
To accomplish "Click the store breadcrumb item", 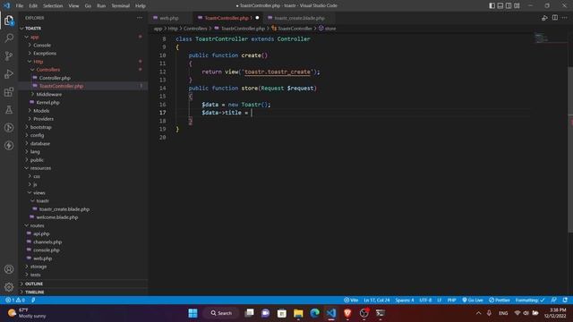I will click(x=327, y=28).
